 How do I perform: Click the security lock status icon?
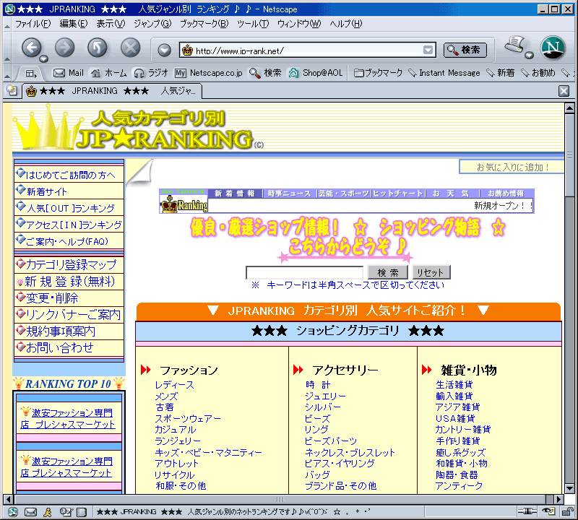[x=566, y=511]
